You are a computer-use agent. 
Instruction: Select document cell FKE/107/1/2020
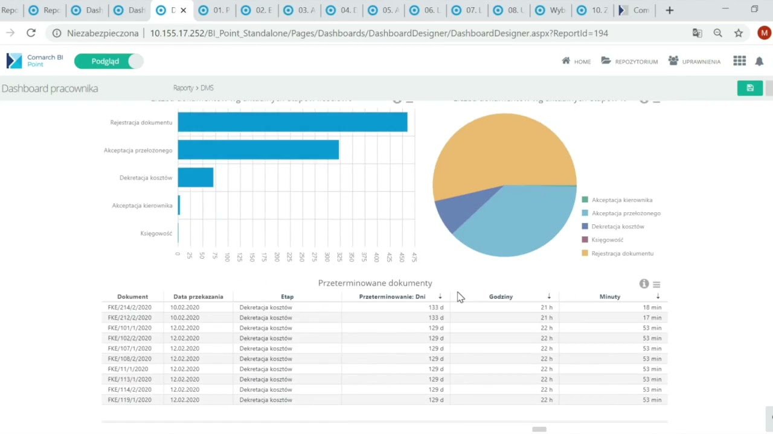130,348
